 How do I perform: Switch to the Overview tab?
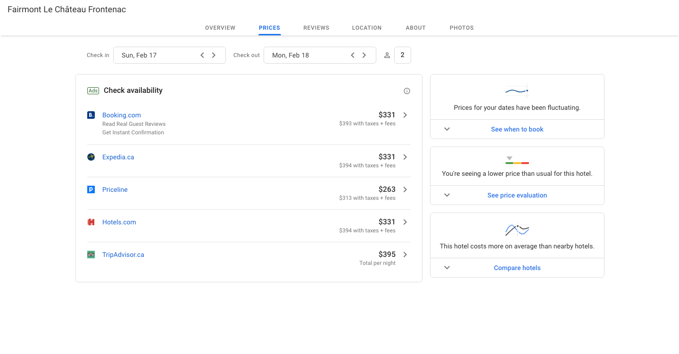coord(220,28)
